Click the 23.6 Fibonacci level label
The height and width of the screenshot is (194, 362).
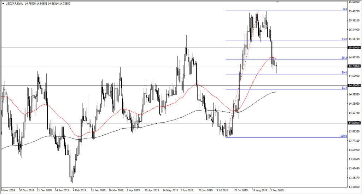[x=344, y=39]
